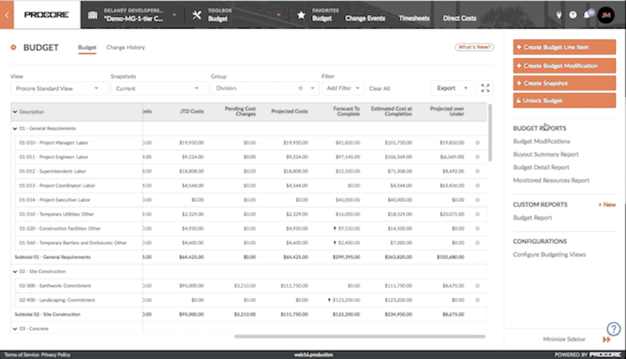Screen dimensions: 626x359
Task: Click Privacy Policy footer link
Action: [56, 355]
